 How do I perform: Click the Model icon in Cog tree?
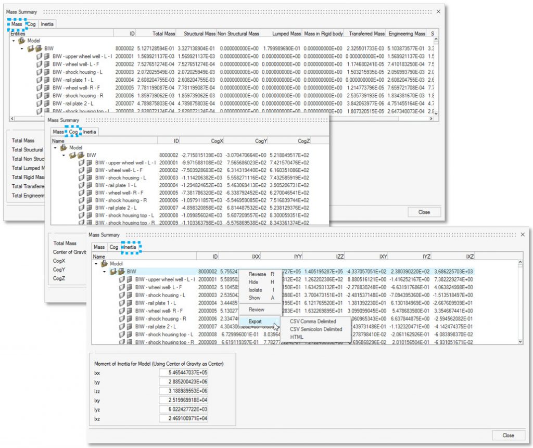coord(64,148)
